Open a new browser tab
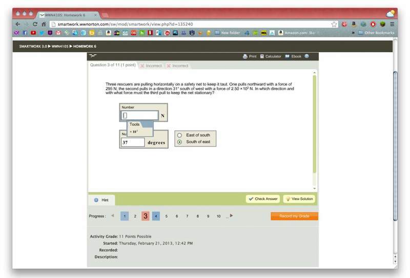Viewport: 410px width, 278px height. pyautogui.click(x=105, y=15)
